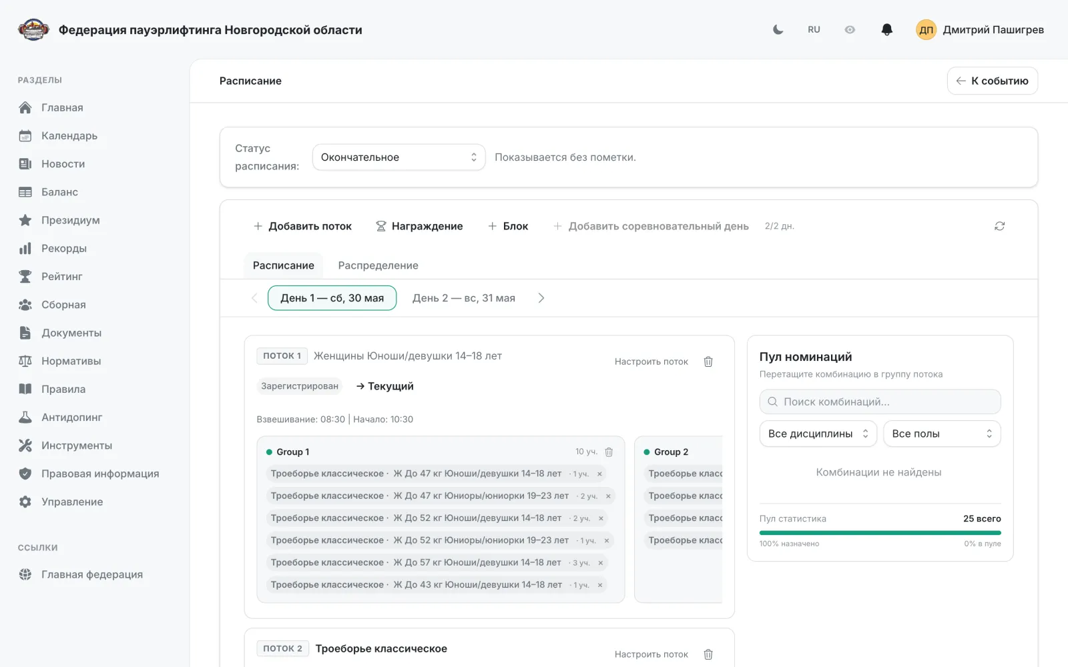Switch to the Распределение tab

pyautogui.click(x=378, y=265)
